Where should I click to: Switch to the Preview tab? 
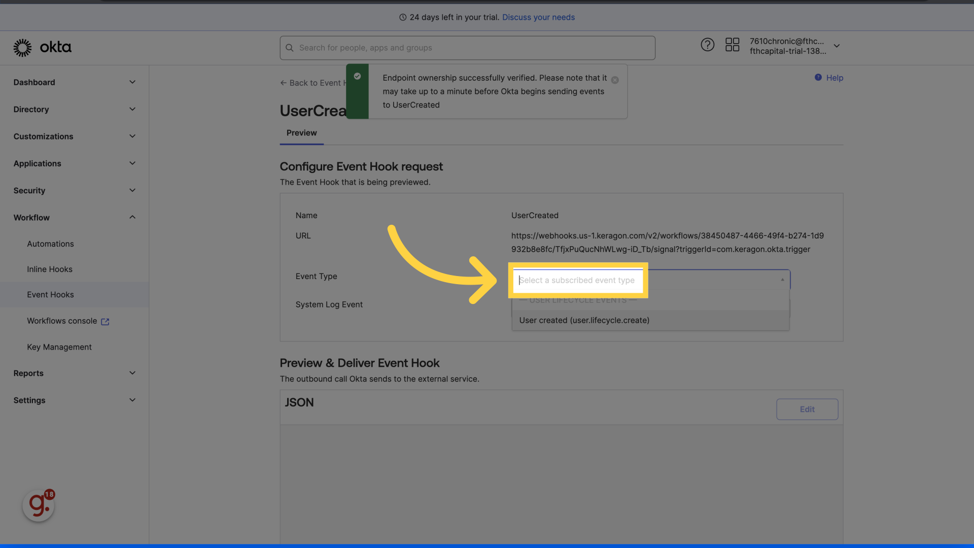pos(301,133)
